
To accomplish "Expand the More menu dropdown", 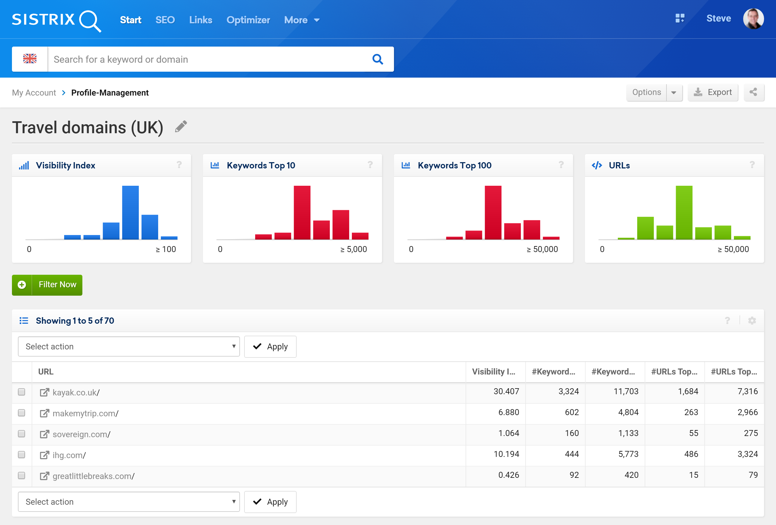I will tap(302, 20).
